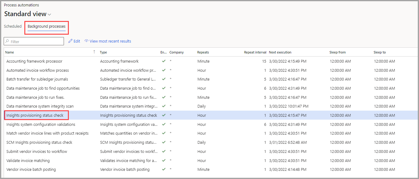Sort by the Next execution column header
The image size is (419, 179).
pyautogui.click(x=280, y=52)
